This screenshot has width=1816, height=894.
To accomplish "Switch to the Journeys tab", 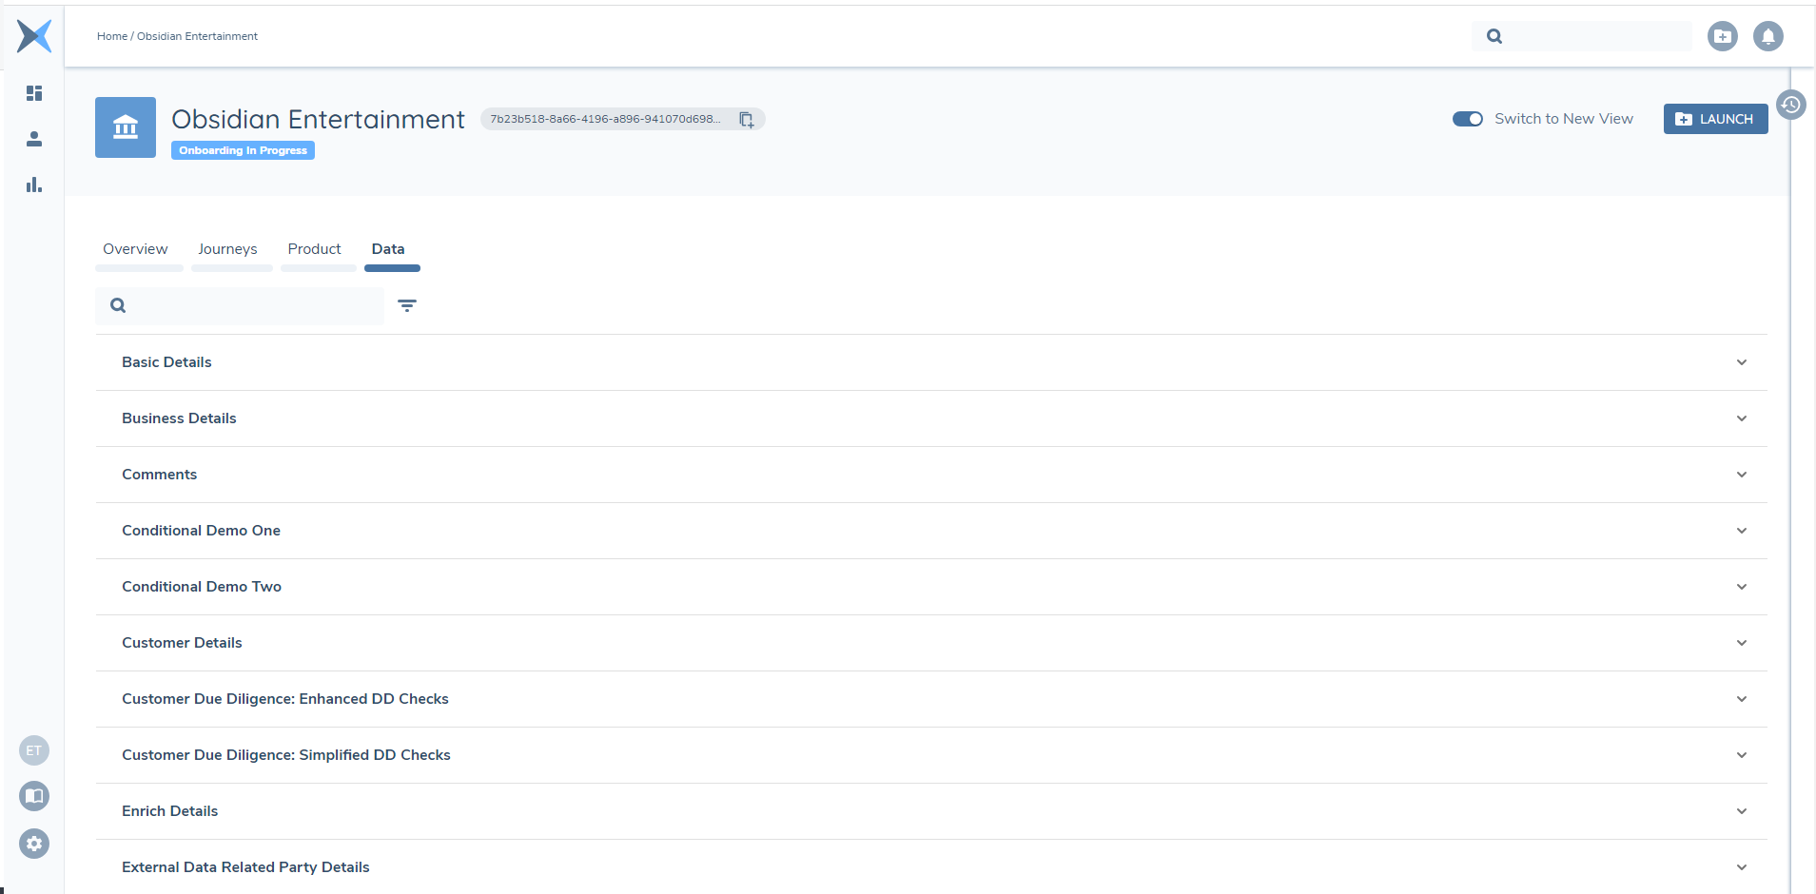I will (x=227, y=249).
